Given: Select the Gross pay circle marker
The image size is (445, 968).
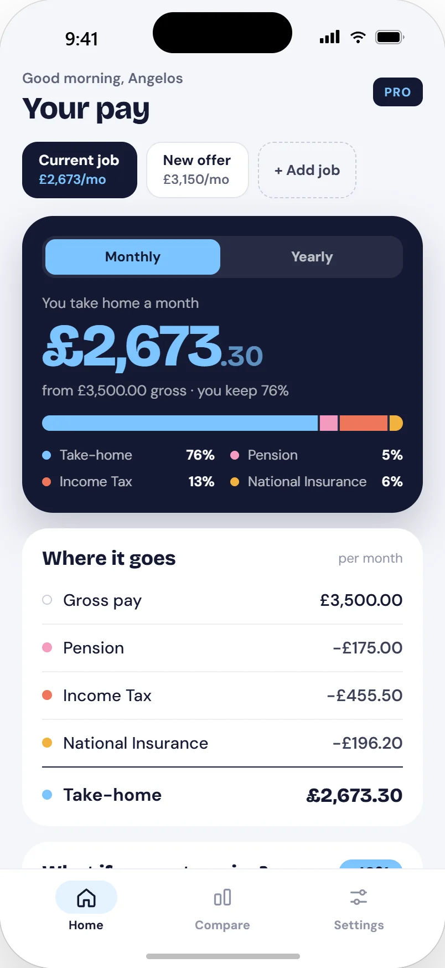Looking at the screenshot, I should point(47,600).
